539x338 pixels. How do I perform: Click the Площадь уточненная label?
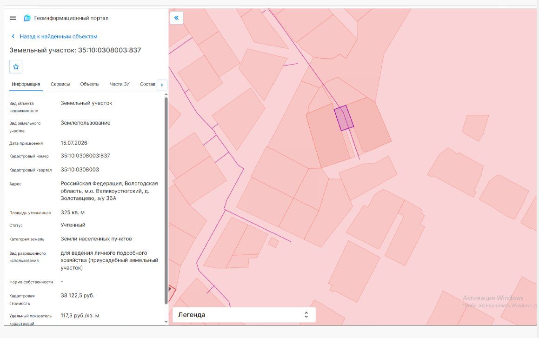pyautogui.click(x=30, y=212)
